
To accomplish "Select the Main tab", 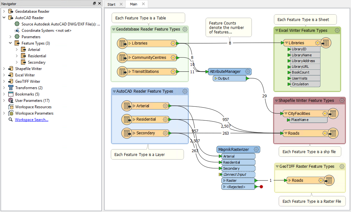I will click(x=134, y=4).
